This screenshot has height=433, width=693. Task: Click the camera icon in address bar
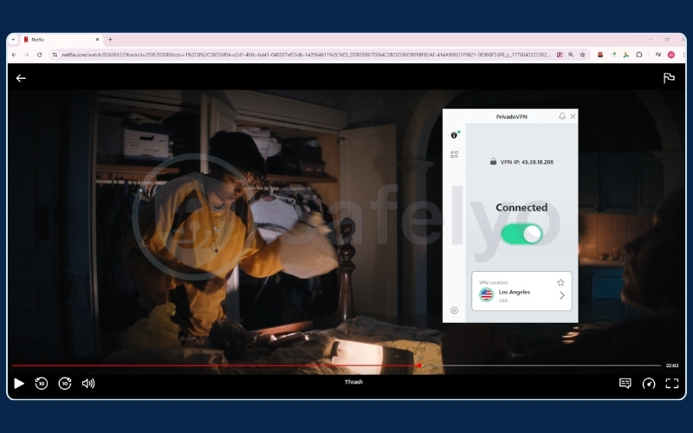tap(560, 55)
